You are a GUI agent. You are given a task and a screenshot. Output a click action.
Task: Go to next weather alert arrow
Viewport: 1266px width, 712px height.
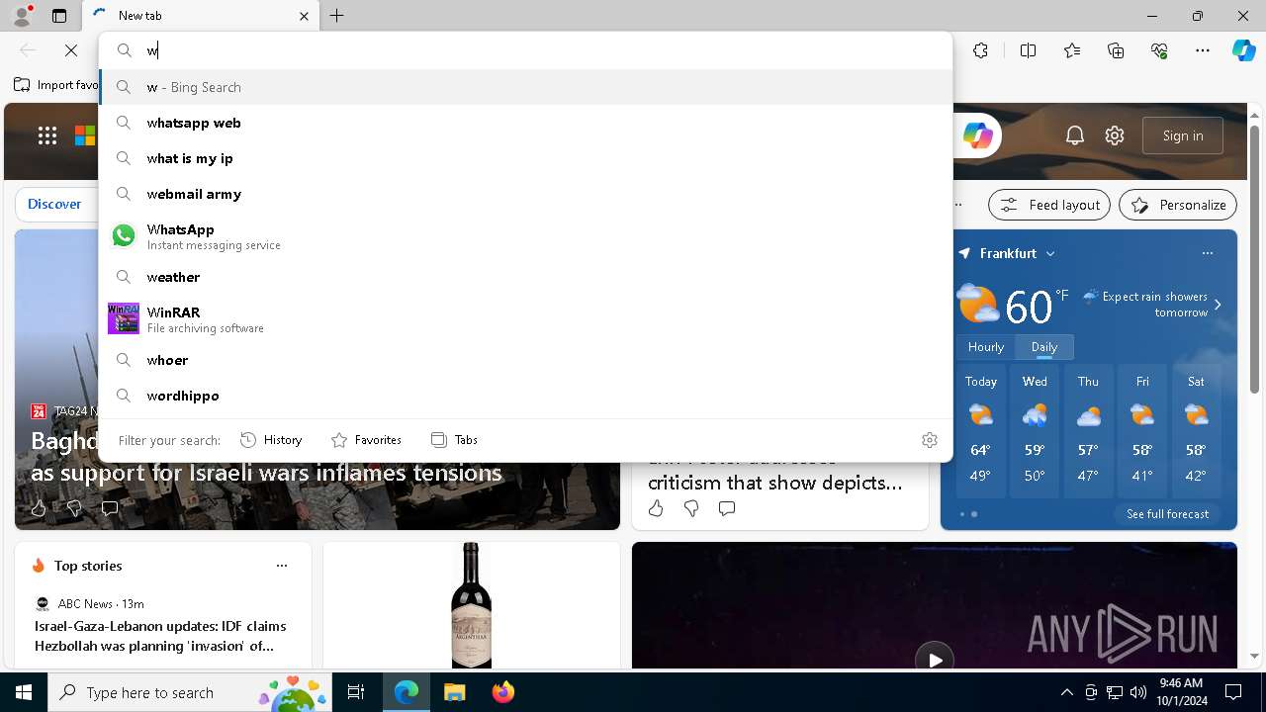pyautogui.click(x=1218, y=305)
